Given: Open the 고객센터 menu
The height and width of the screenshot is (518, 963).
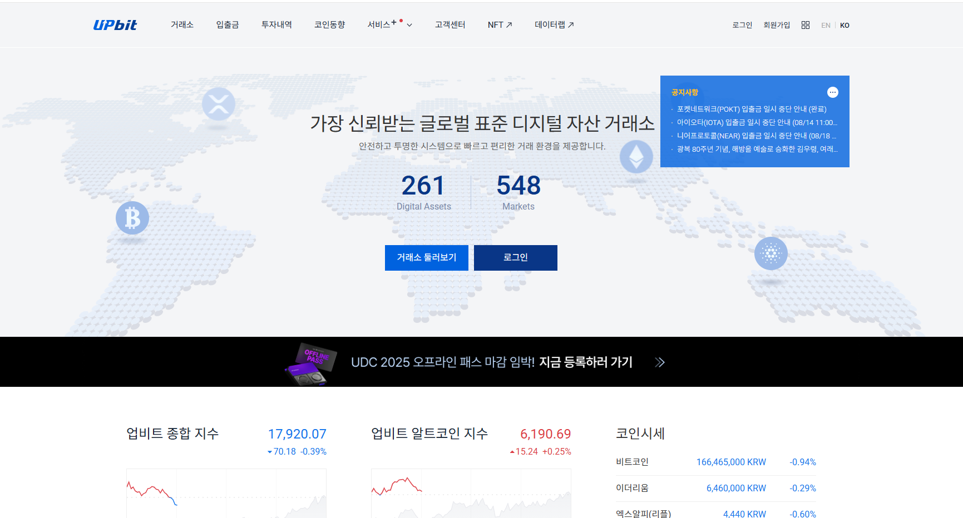Looking at the screenshot, I should click(x=450, y=25).
